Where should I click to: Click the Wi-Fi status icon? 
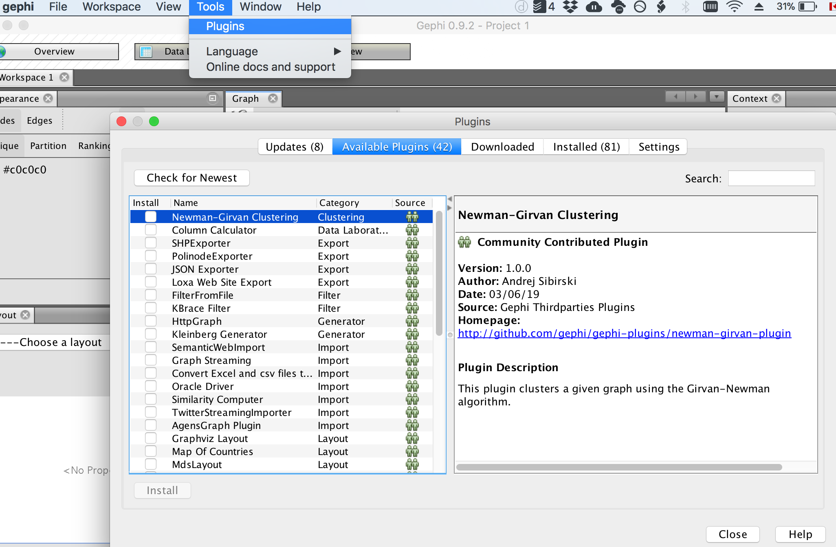(734, 7)
